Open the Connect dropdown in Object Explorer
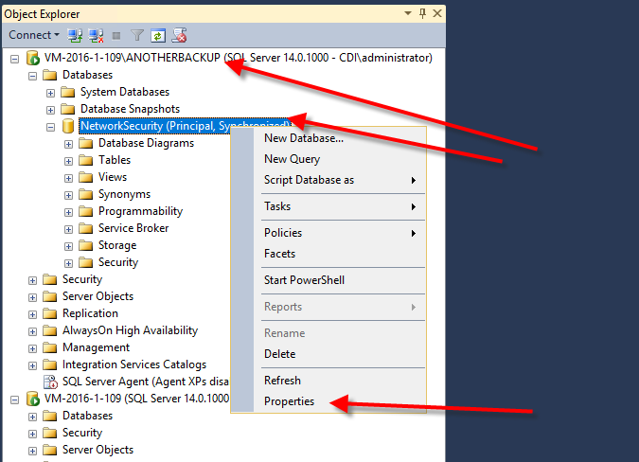 click(34, 35)
